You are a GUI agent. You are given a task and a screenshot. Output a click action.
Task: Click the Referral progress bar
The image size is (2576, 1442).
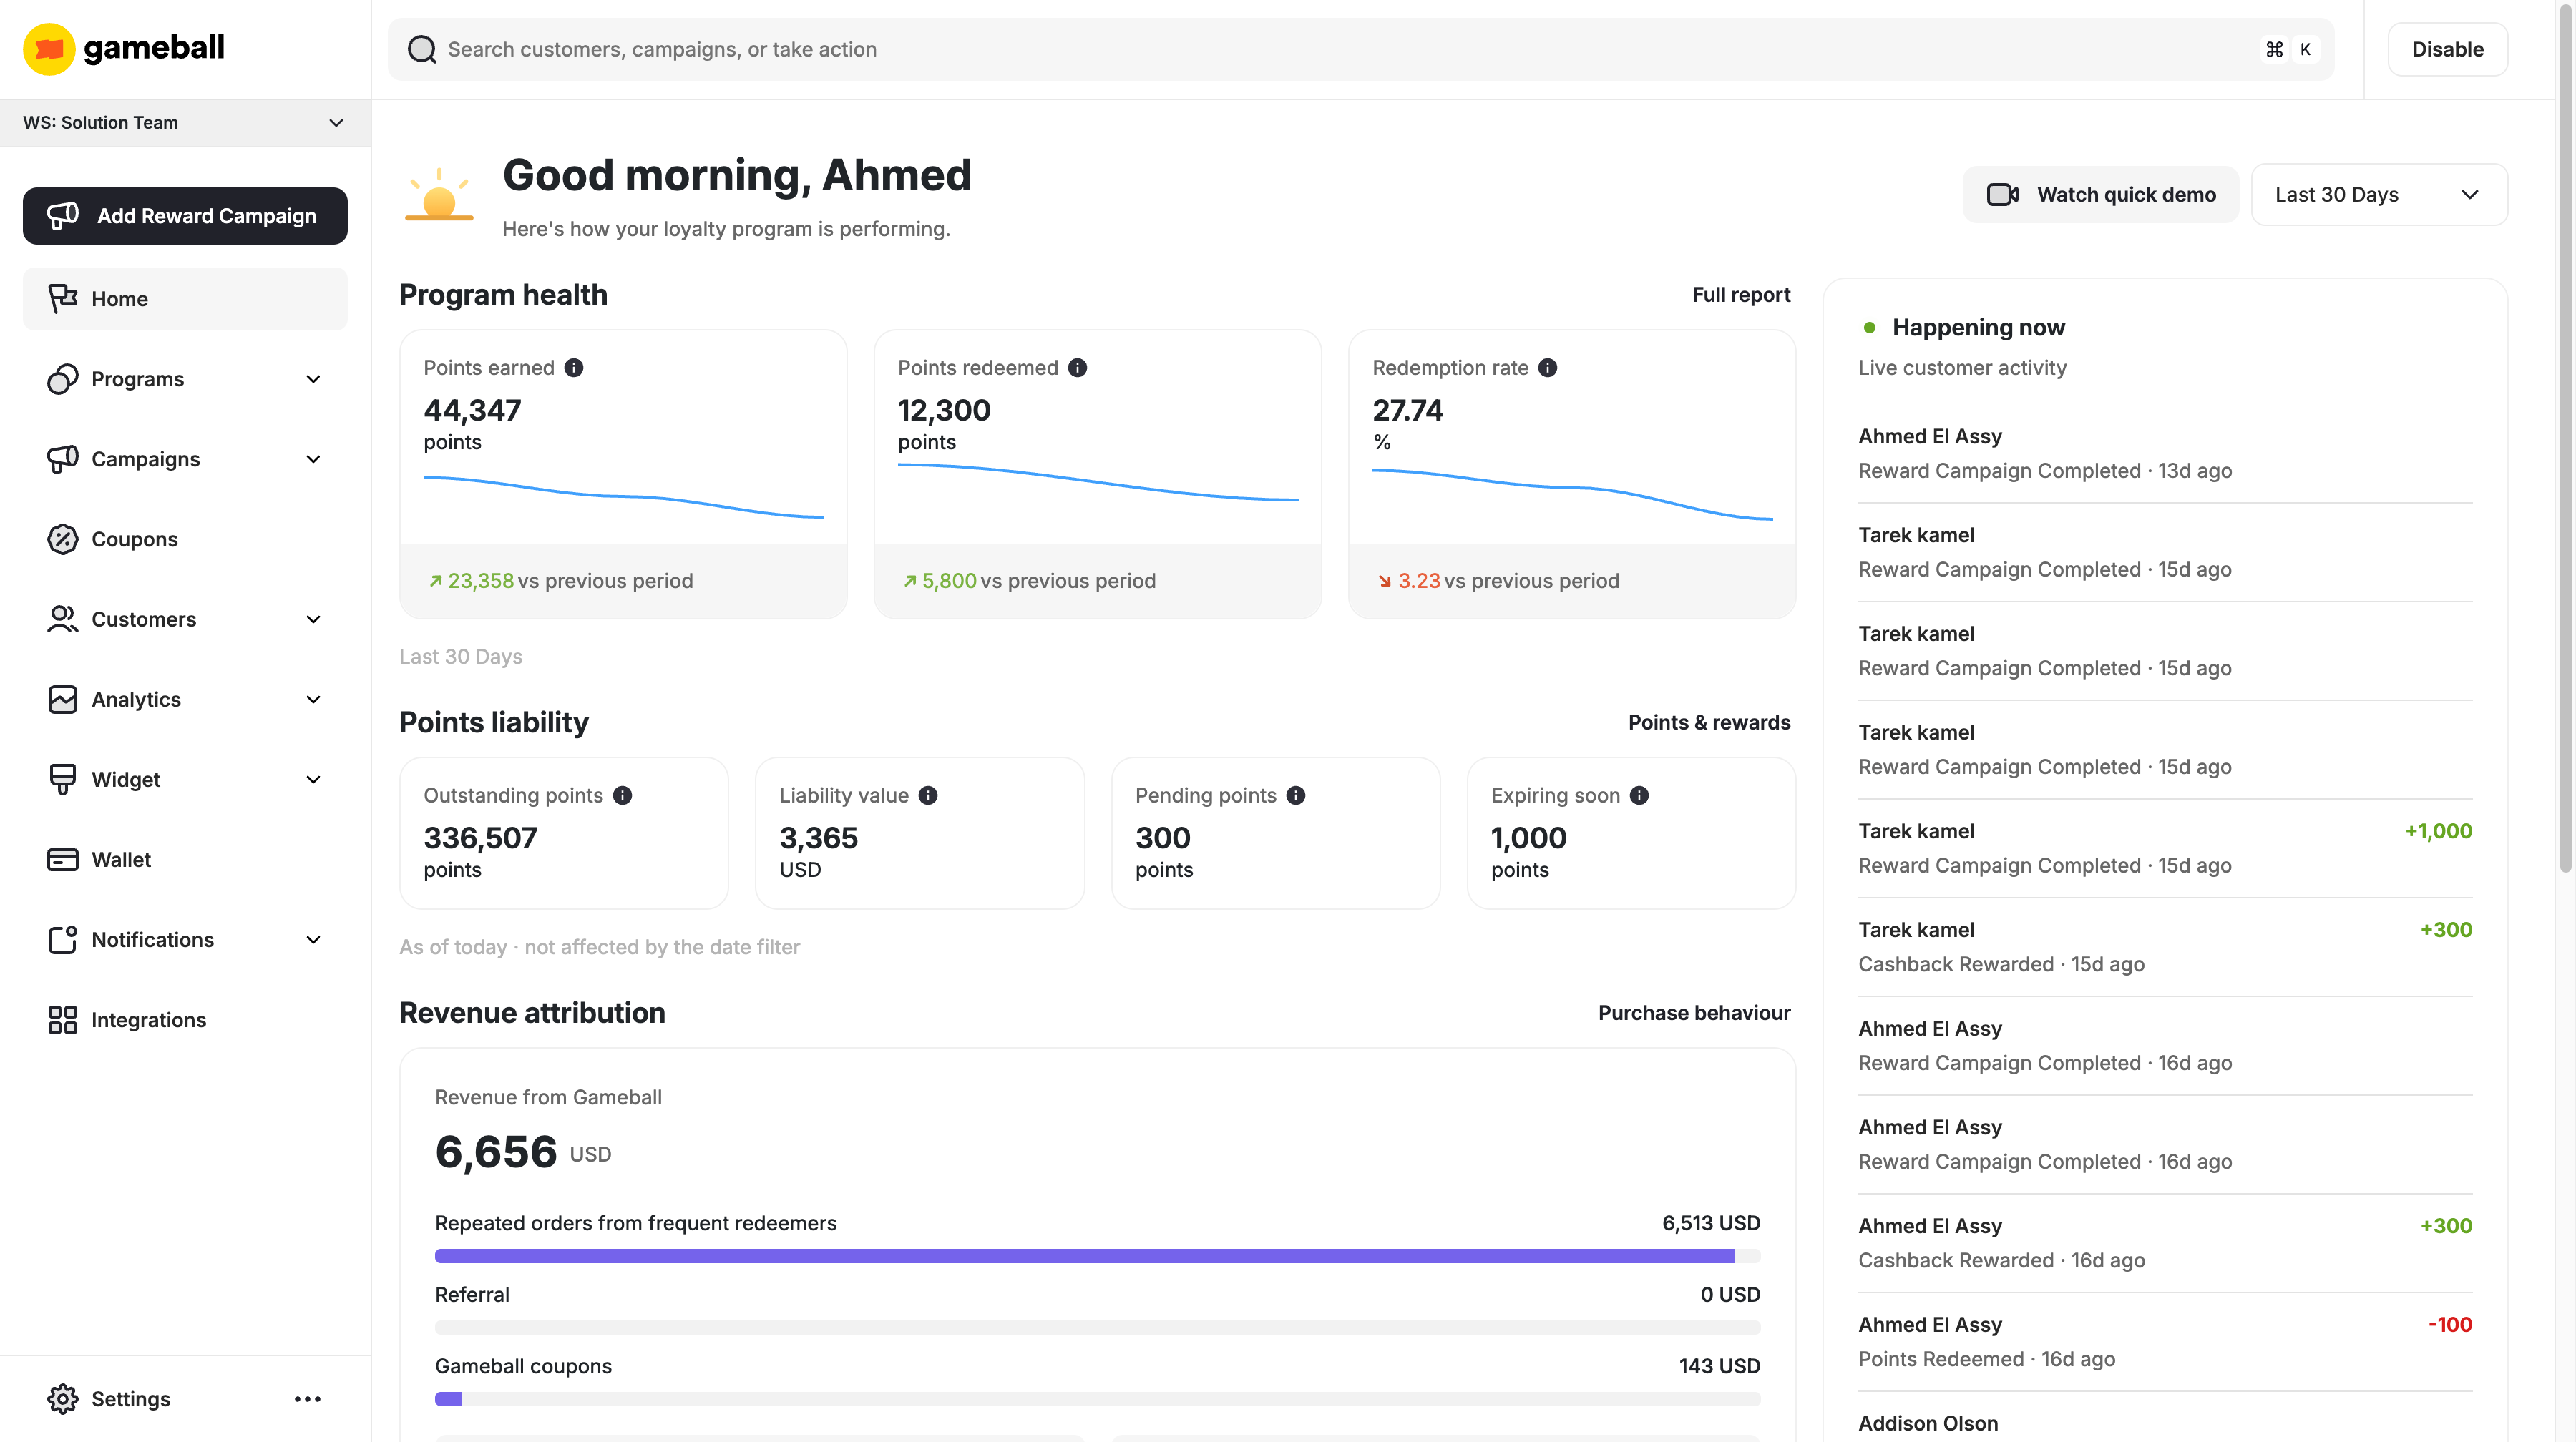tap(1097, 1327)
